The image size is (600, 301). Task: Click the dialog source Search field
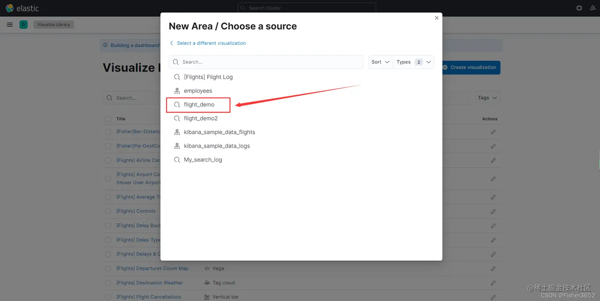pos(266,62)
